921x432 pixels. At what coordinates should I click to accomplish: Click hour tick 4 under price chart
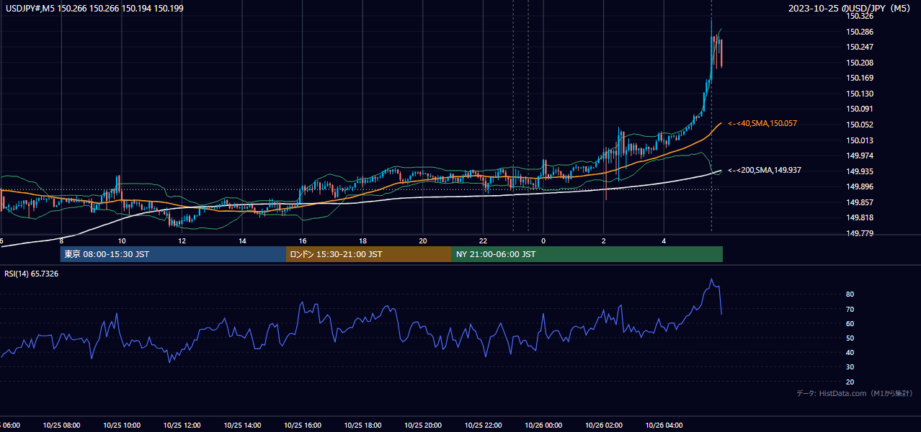click(x=664, y=241)
